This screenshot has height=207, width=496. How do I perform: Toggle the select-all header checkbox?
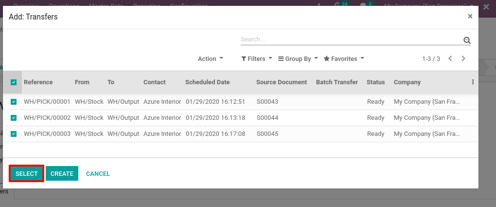pyautogui.click(x=14, y=82)
